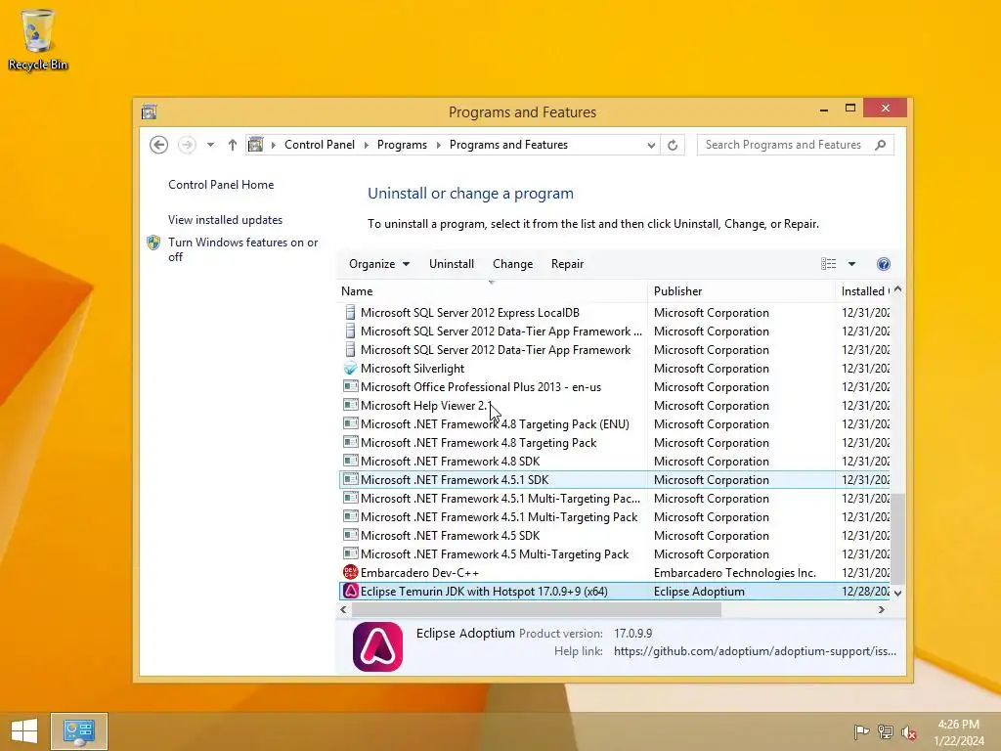
Task: Open View installed updates link
Action: (226, 220)
